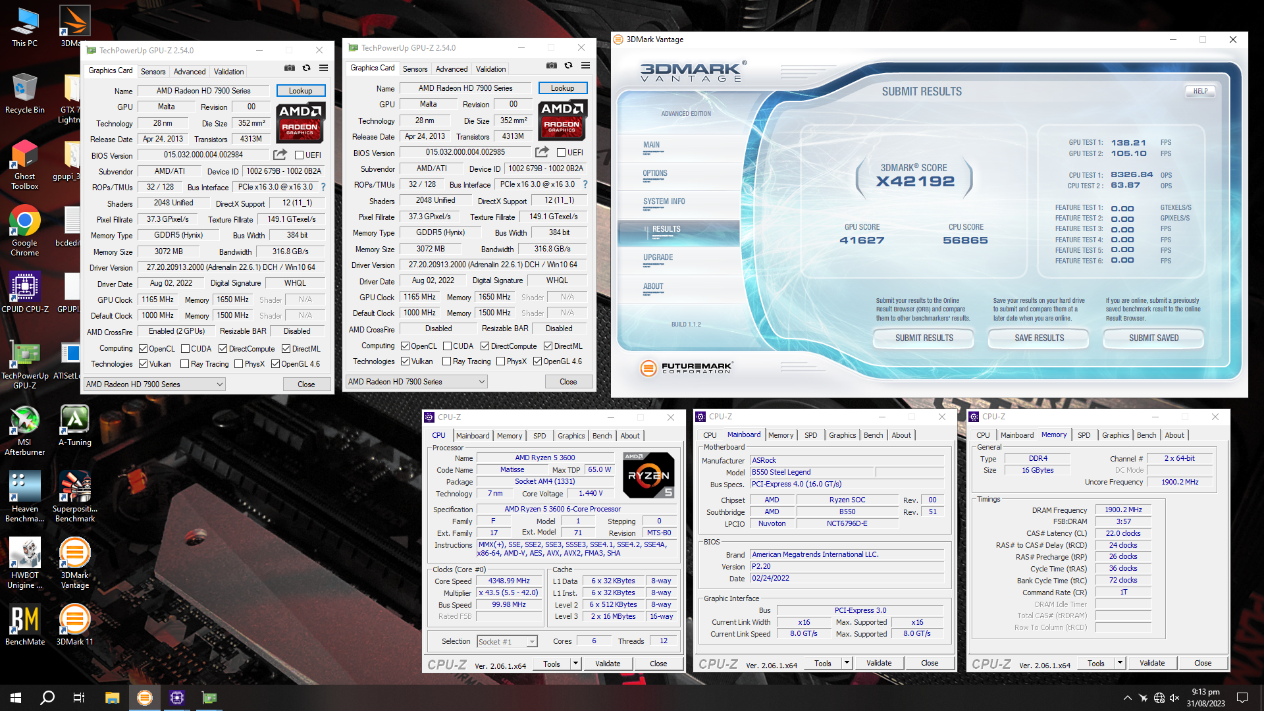Show hidden tray icons chevron

(1127, 698)
